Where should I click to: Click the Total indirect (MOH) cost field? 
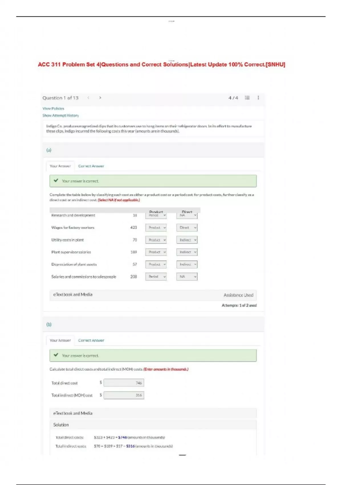coord(124,395)
